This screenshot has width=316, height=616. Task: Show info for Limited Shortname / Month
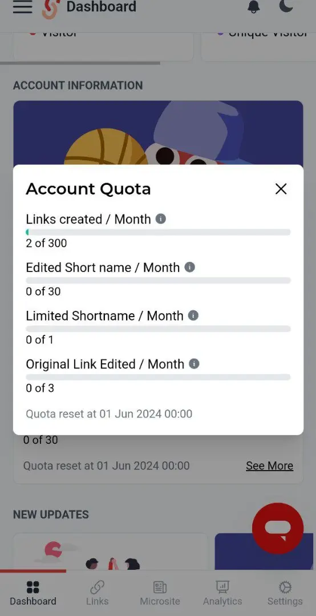pyautogui.click(x=193, y=315)
